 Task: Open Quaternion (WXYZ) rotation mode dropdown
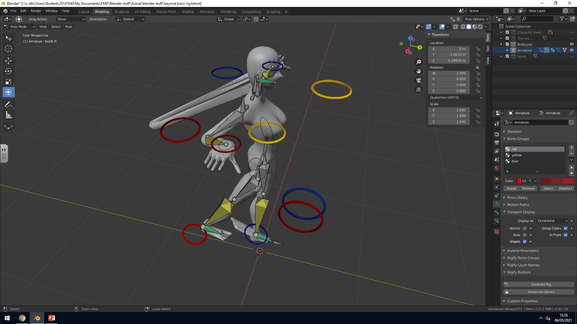[x=456, y=97]
